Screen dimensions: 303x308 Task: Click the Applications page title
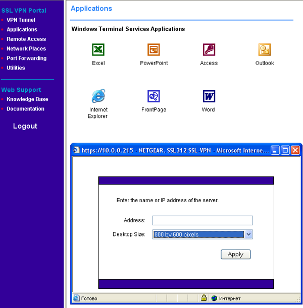click(91, 9)
